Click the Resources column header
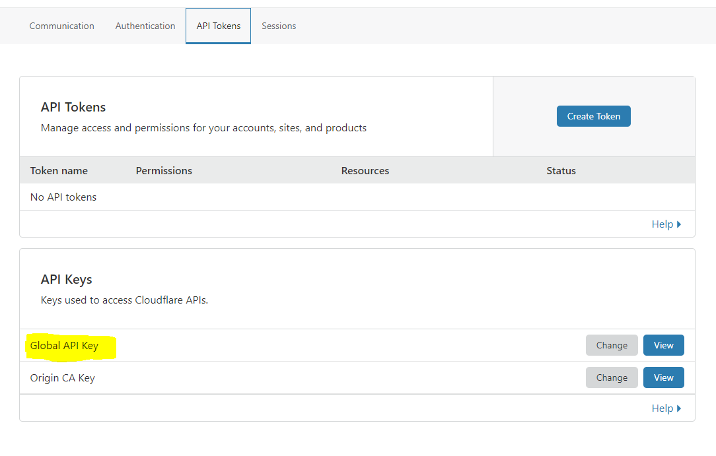This screenshot has height=456, width=716. (365, 170)
